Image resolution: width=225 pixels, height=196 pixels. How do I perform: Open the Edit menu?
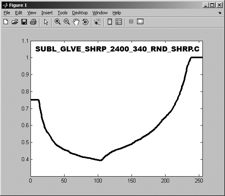tap(19, 13)
